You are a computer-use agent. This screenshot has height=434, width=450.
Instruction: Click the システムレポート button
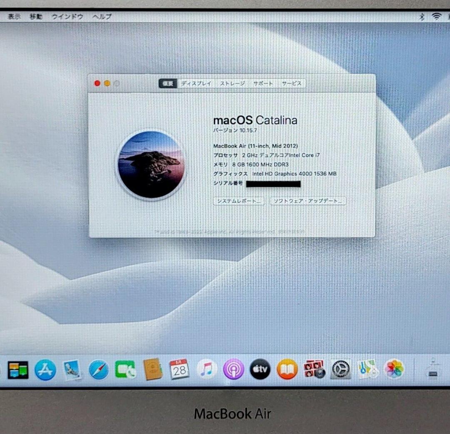coord(239,201)
